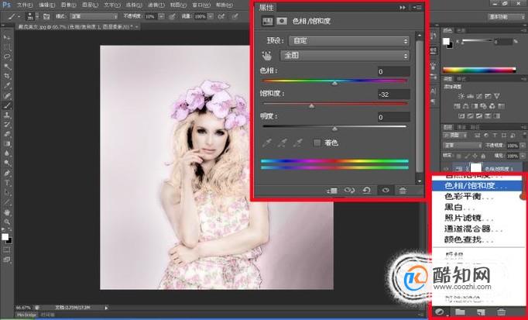Screen dimensions: 528x320
Task: Click the Levels adjustment icon
Action: click(470, 96)
